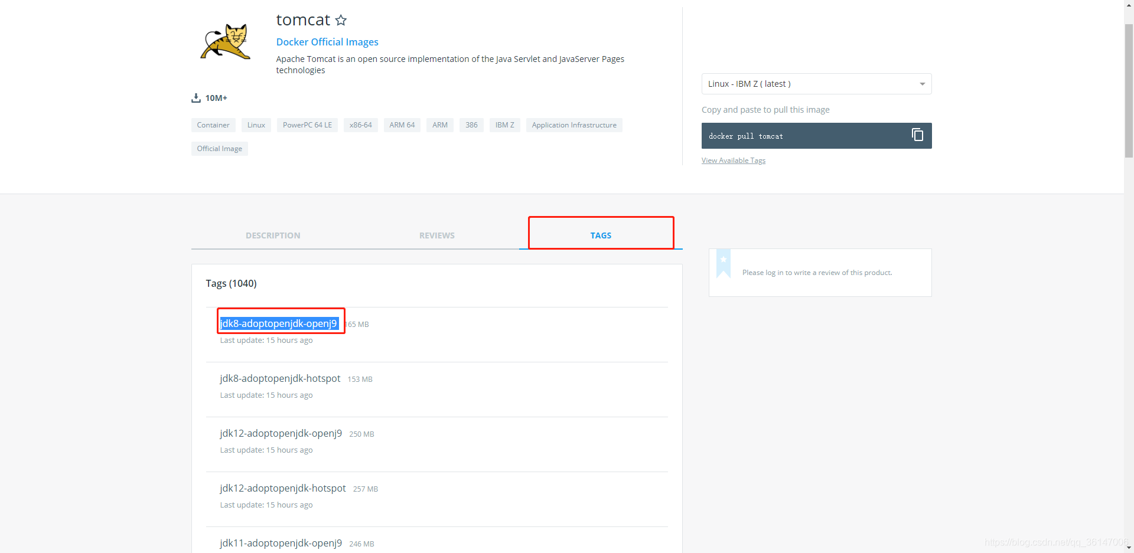The width and height of the screenshot is (1134, 553).
Task: Select the jdk11-adoptopenjdk-openj9 tag name
Action: coord(281,543)
